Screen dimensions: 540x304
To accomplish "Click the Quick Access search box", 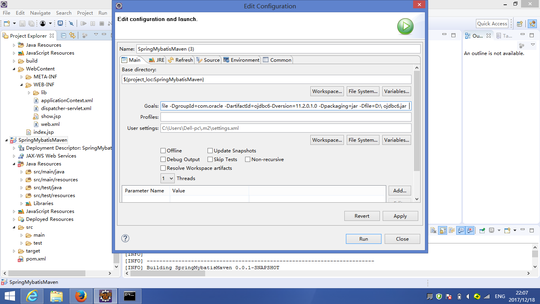I will tap(492, 24).
